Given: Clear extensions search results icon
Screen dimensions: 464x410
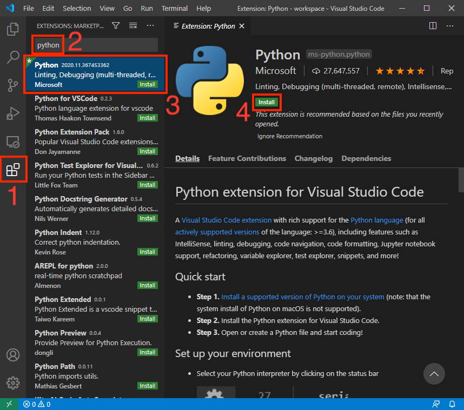Looking at the screenshot, I should [x=133, y=26].
